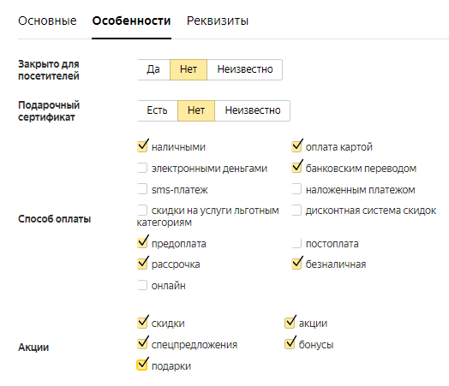Image resolution: width=449 pixels, height=386 pixels.
Task: Set Подарочный сертификат to Есть
Action: [157, 110]
